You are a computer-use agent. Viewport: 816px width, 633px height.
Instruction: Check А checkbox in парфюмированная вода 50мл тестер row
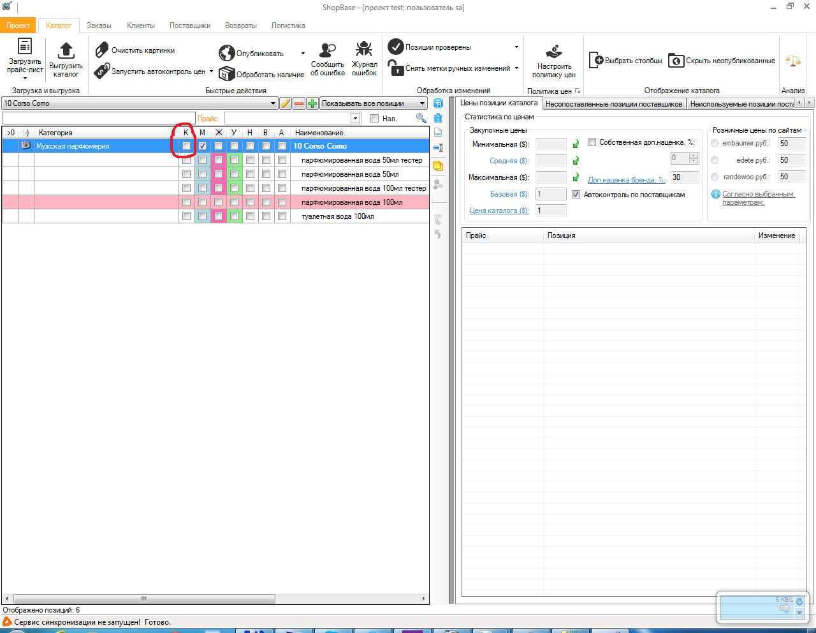(282, 160)
